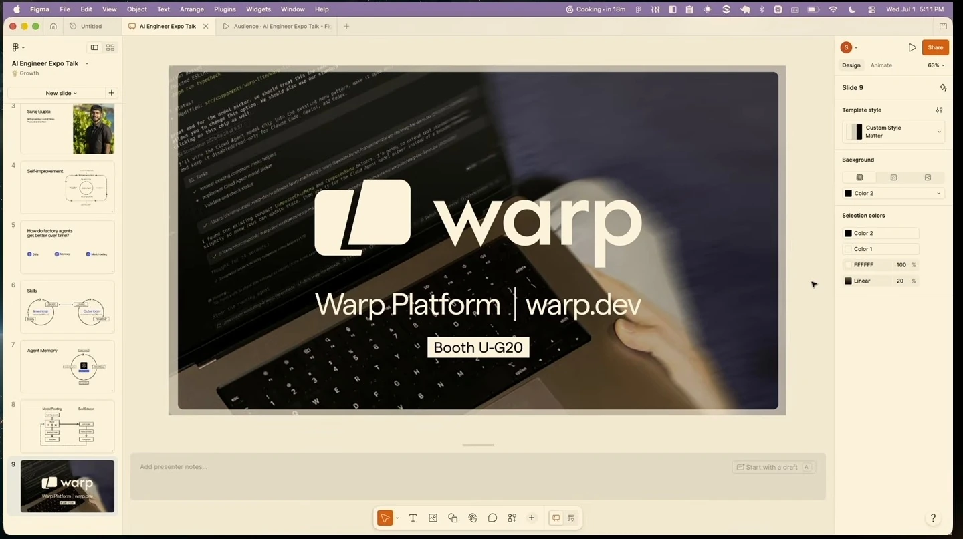The image size is (963, 539).
Task: Select slide view mode in bottom toolbar
Action: point(556,518)
